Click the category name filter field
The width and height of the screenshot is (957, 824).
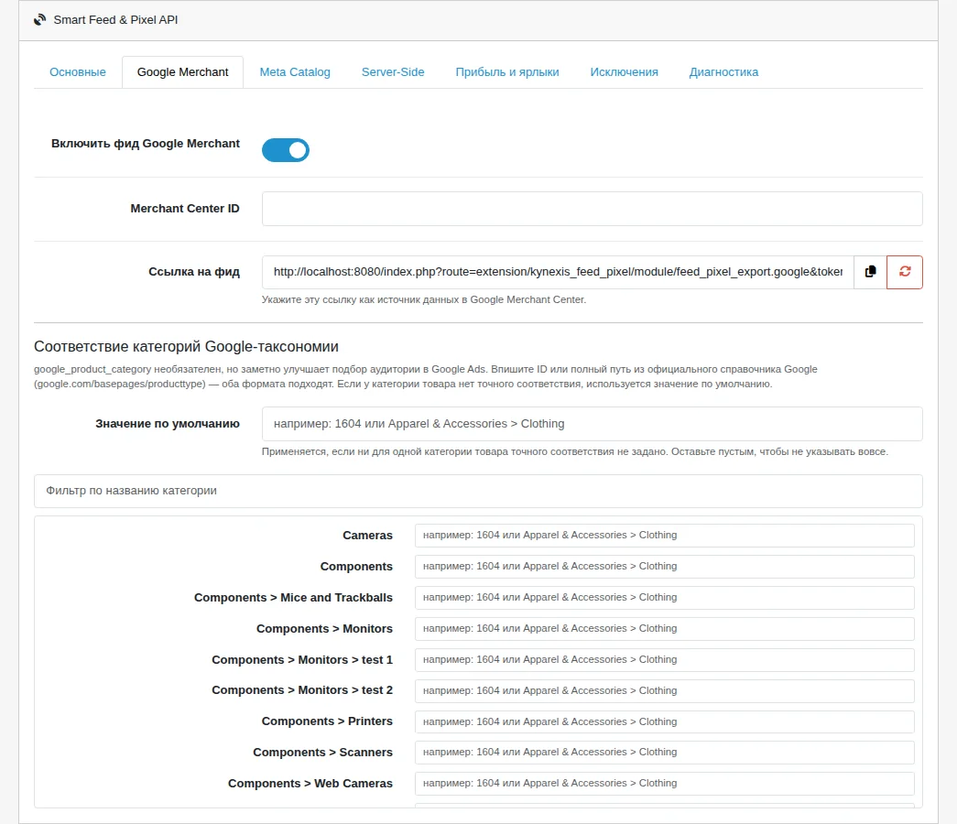478,491
